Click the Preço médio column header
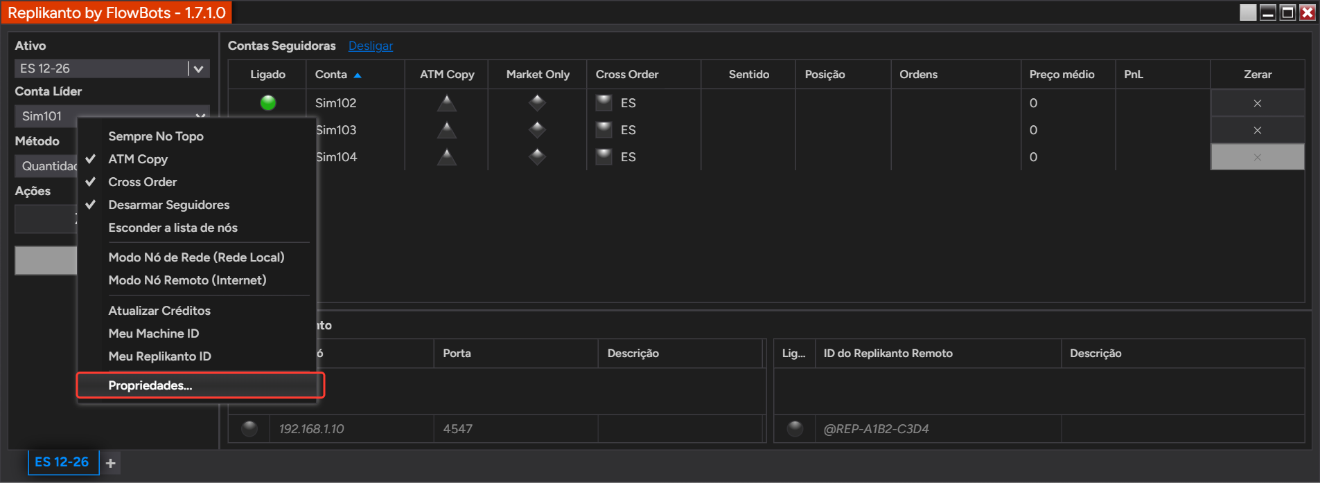 1068,75
